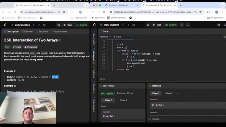Open new tab in right browser
The height and width of the screenshot is (127, 226).
pos(180,5)
